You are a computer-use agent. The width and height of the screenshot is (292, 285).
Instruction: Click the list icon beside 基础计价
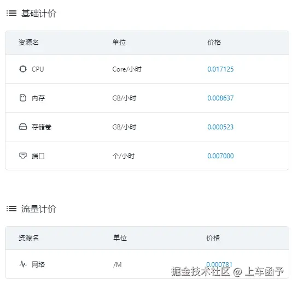11,13
